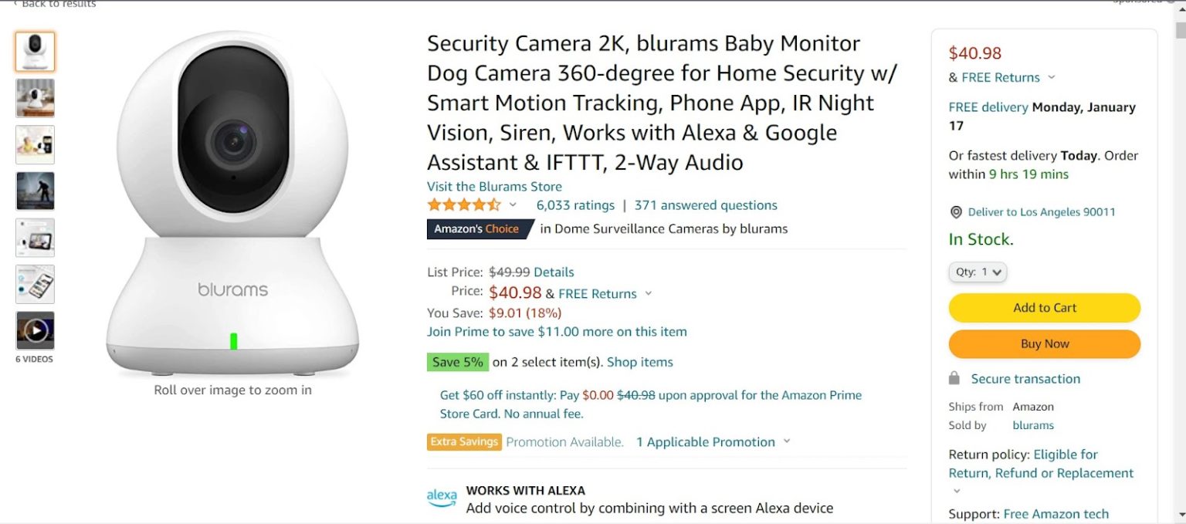Viewport: 1186px width, 524px height.
Task: Expand the star rating breakdown chevron
Action: [512, 205]
